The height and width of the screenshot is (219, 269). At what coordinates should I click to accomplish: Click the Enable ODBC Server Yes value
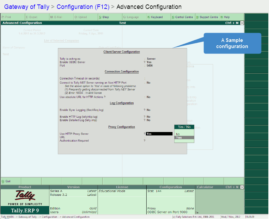pyautogui.click(x=149, y=62)
